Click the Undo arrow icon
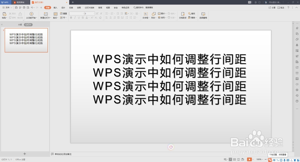Screen dimensions: 300x162 tap(32, 8)
